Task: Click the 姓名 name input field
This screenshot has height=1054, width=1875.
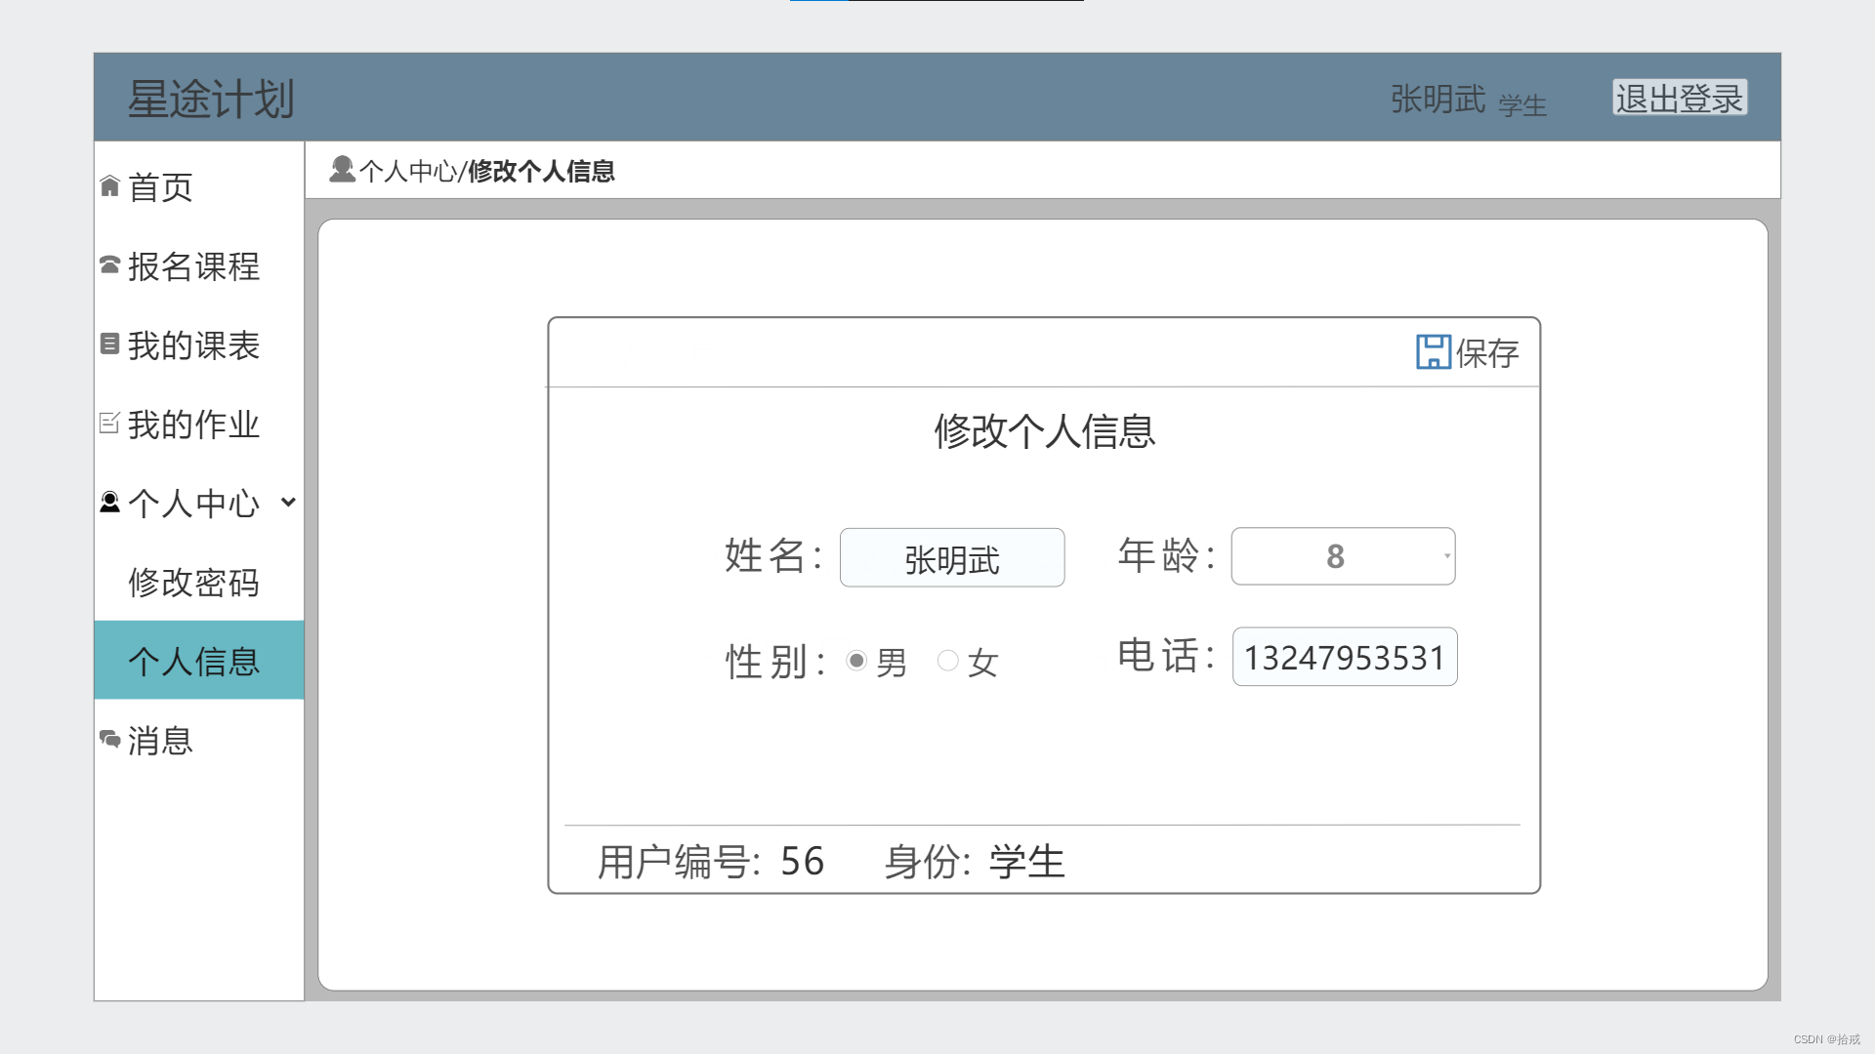Action: pos(951,558)
